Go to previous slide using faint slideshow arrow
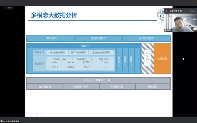 (x=27, y=114)
